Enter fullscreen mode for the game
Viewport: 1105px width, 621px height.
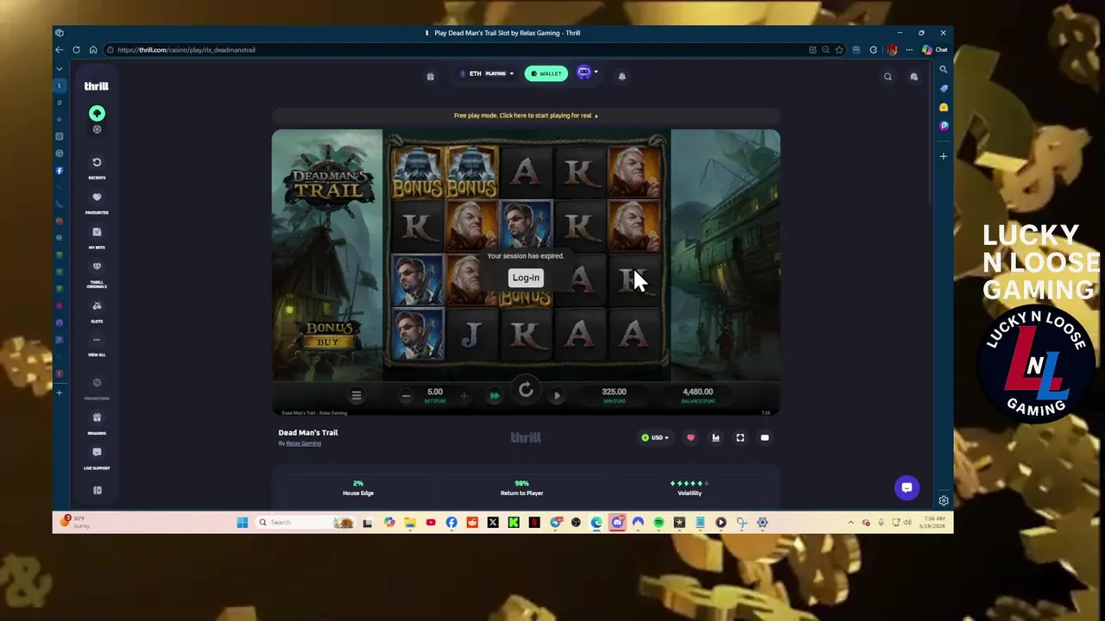pyautogui.click(x=740, y=438)
